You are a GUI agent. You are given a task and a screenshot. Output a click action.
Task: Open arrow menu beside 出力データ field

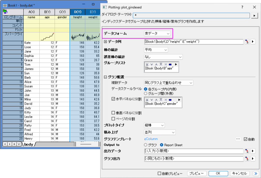coord(253,151)
